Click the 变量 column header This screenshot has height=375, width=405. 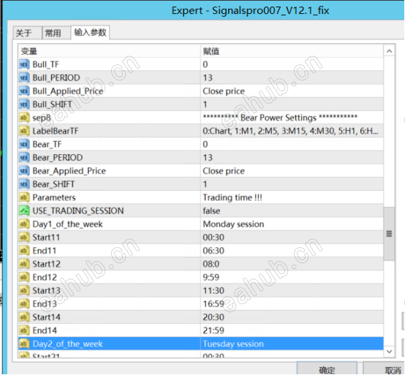point(109,51)
